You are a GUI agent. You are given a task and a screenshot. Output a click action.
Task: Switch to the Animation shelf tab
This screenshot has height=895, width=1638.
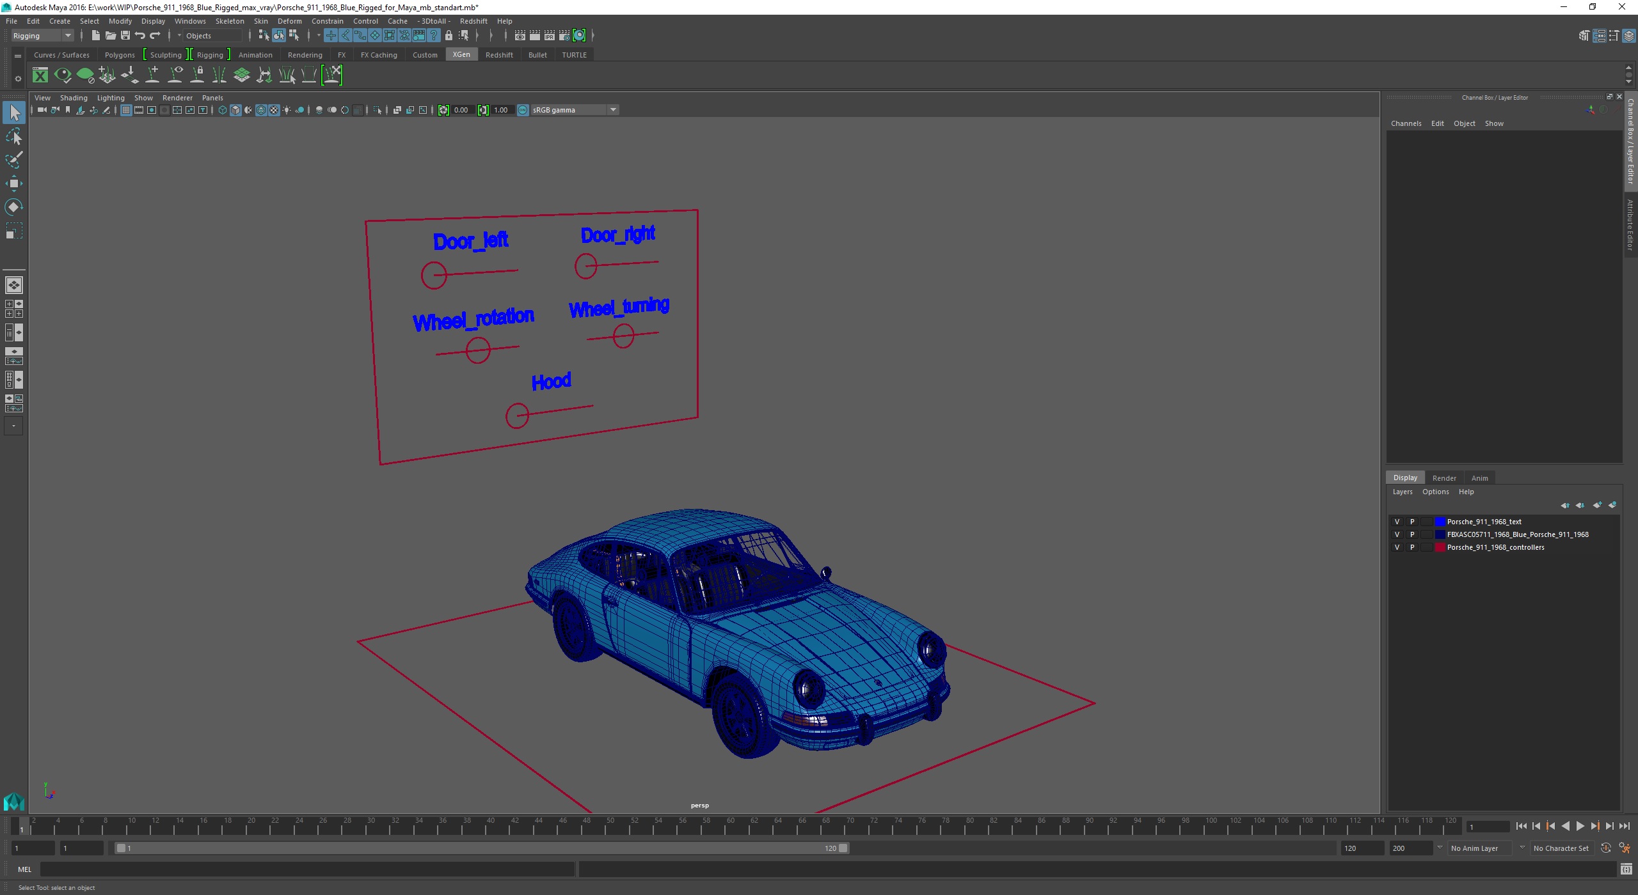click(255, 55)
